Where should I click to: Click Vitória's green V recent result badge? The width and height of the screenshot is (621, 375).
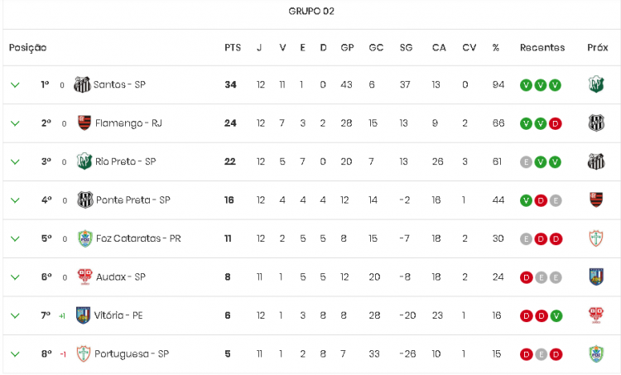[x=556, y=316]
